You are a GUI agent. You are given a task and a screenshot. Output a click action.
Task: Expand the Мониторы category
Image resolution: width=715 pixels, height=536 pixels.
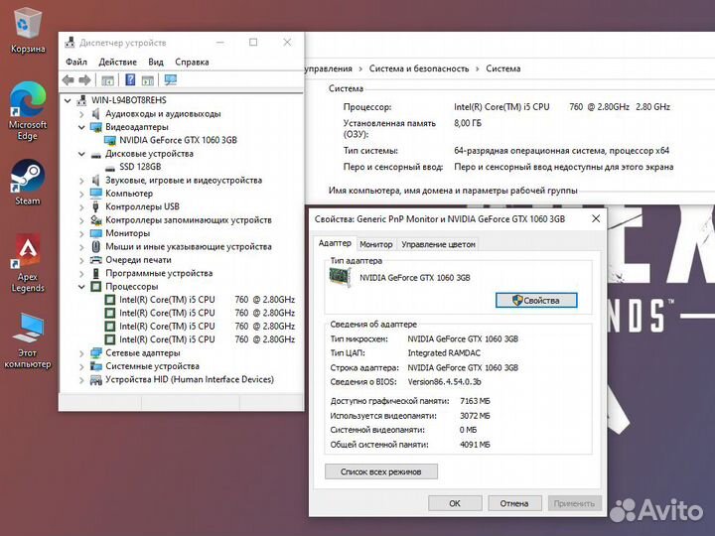[81, 234]
